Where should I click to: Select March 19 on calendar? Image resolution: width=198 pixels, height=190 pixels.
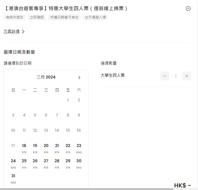[x=35, y=148]
